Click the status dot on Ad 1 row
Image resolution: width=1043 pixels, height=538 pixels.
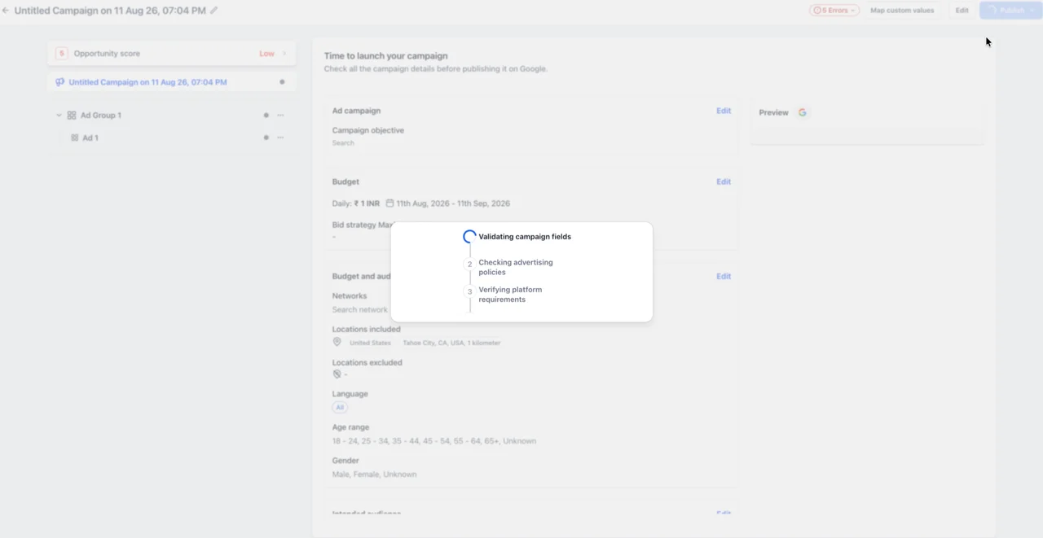coord(266,138)
